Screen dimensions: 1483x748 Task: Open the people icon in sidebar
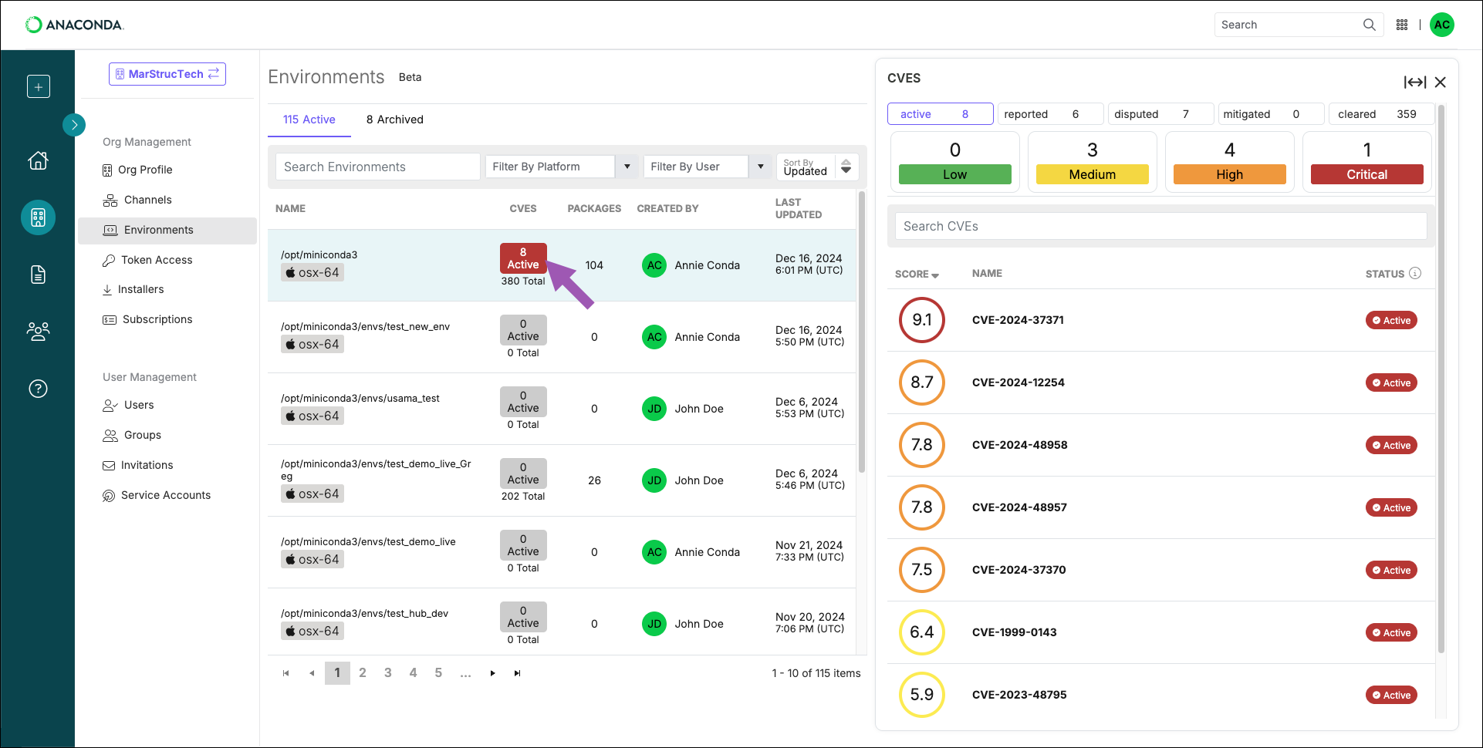pos(38,332)
